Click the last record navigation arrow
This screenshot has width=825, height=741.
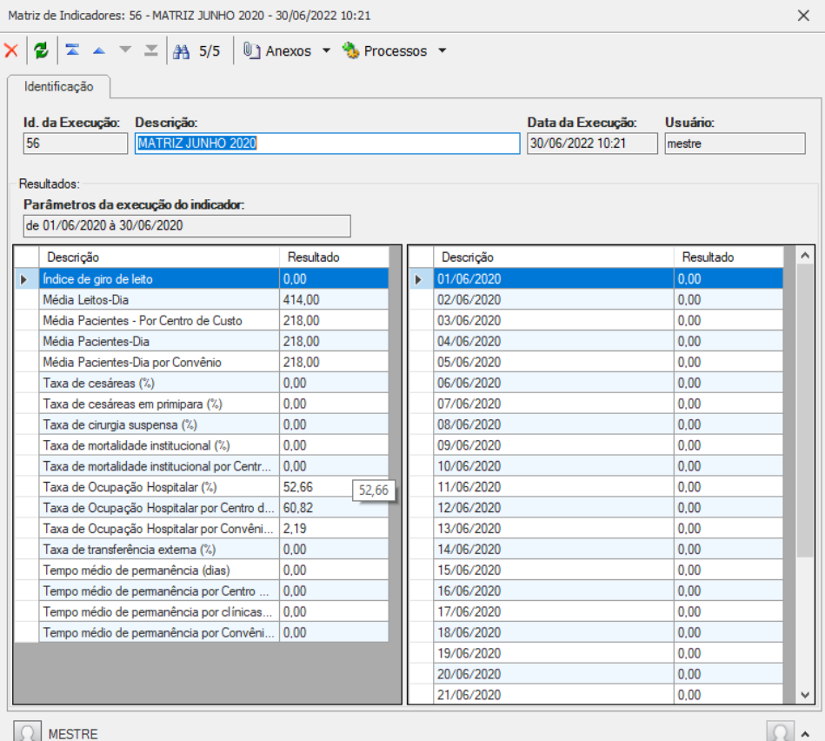tap(151, 50)
